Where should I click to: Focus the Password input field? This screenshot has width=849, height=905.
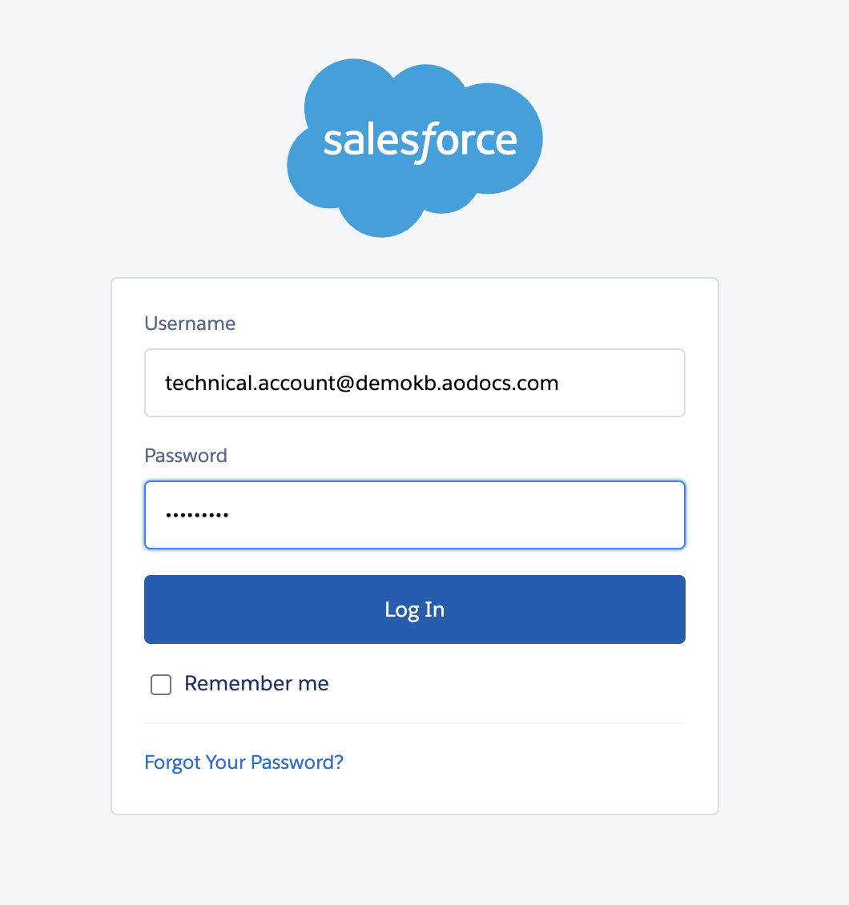pyautogui.click(x=414, y=515)
